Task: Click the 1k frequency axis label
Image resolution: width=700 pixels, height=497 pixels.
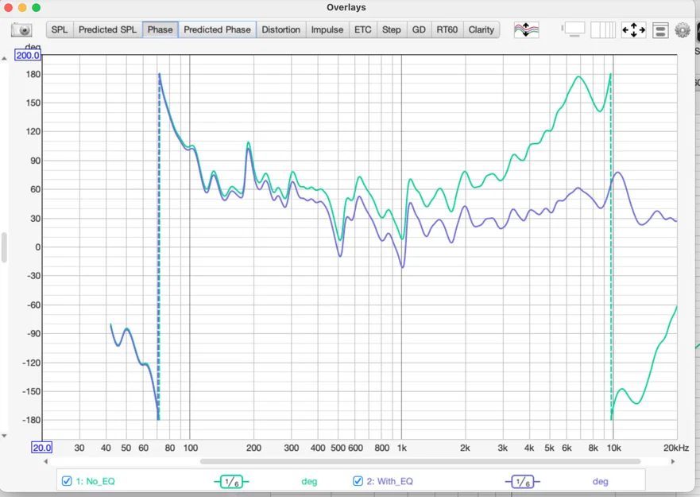Action: pos(402,448)
